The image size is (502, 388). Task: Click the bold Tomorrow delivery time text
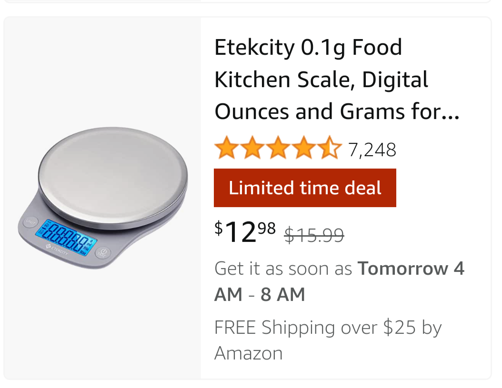click(x=402, y=269)
